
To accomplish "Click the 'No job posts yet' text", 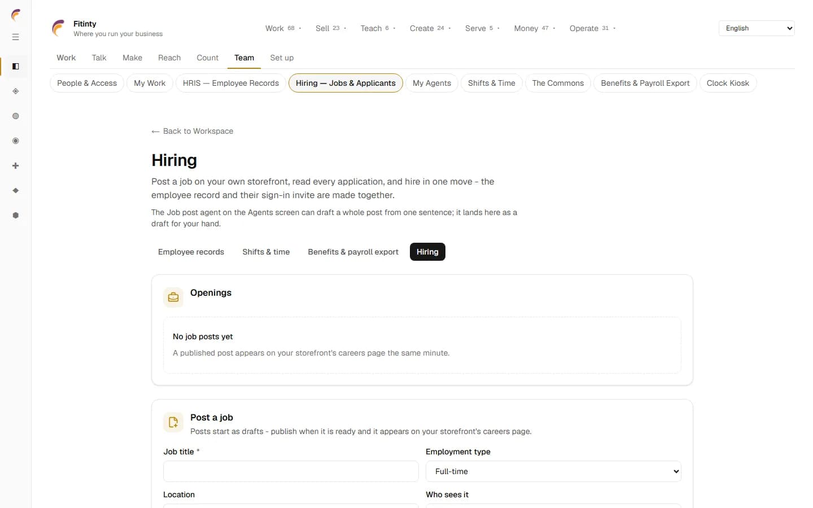I will (x=203, y=336).
